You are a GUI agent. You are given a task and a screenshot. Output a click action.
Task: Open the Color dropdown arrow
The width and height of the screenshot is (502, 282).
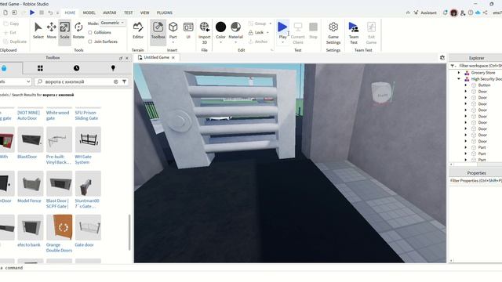click(x=220, y=42)
